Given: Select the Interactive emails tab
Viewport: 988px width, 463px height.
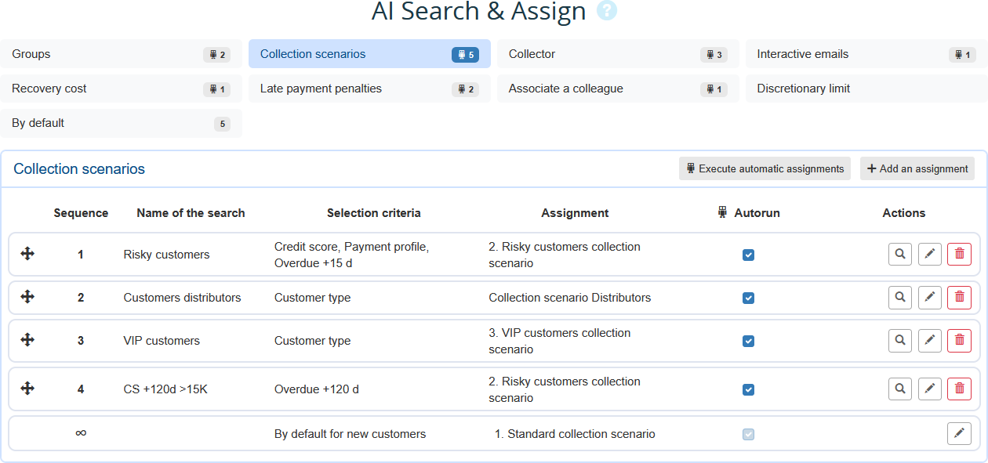Looking at the screenshot, I should point(866,54).
